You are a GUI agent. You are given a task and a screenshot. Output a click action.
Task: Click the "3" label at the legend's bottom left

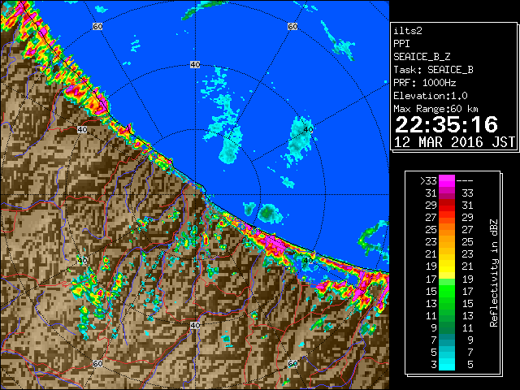[434, 365]
